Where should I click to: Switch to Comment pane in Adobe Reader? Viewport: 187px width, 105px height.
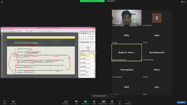coord(92,31)
